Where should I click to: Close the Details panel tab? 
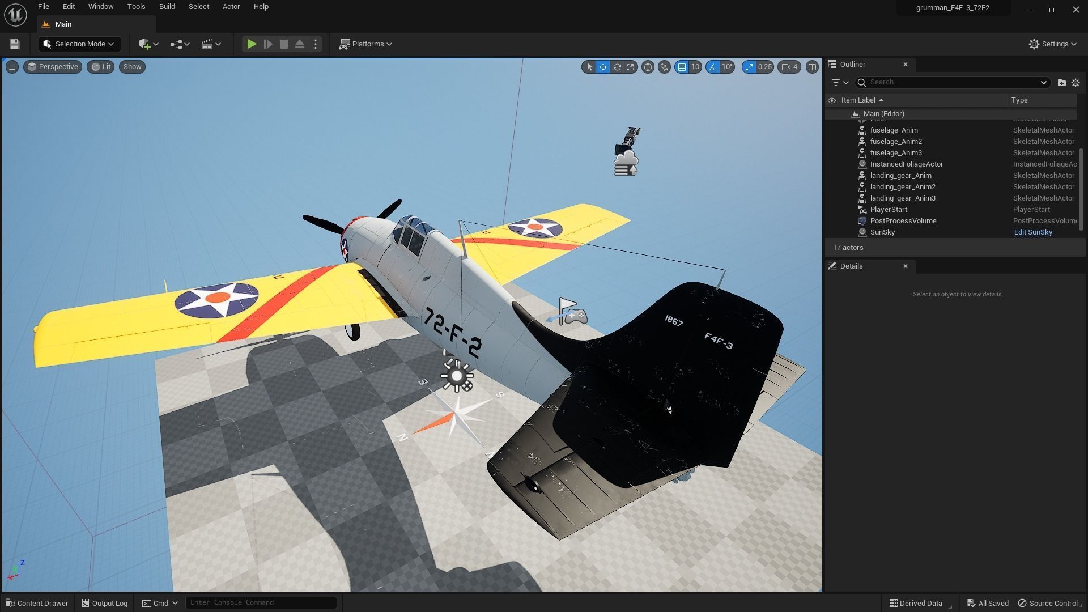(x=905, y=266)
